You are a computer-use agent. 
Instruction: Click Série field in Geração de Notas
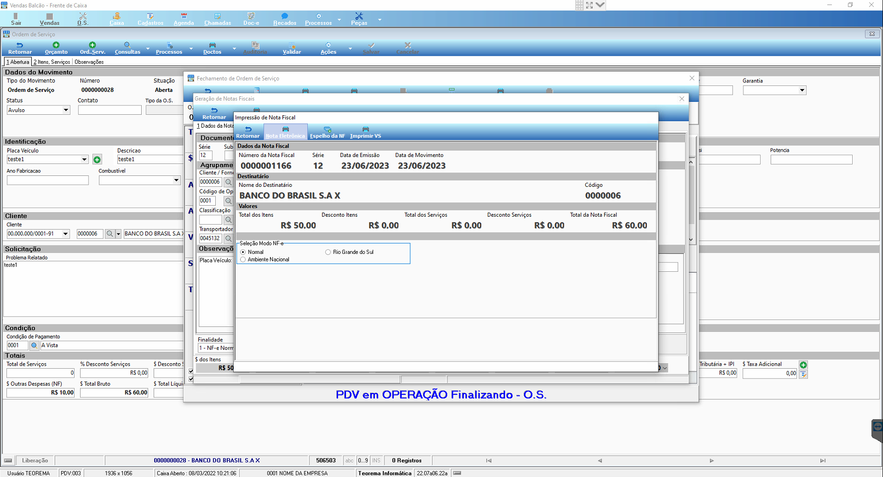(x=205, y=156)
